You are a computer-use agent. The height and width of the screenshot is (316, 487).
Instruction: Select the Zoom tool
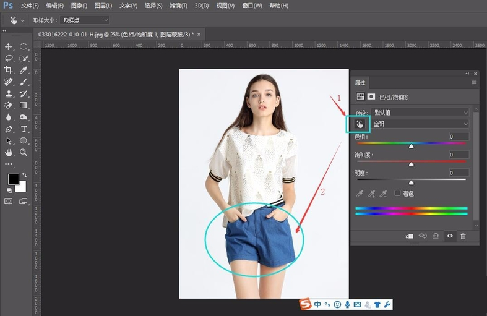point(24,152)
